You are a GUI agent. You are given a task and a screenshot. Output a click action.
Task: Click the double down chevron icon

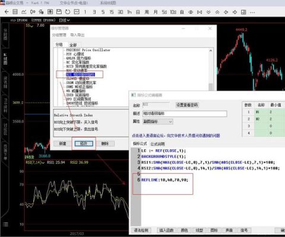208,12
